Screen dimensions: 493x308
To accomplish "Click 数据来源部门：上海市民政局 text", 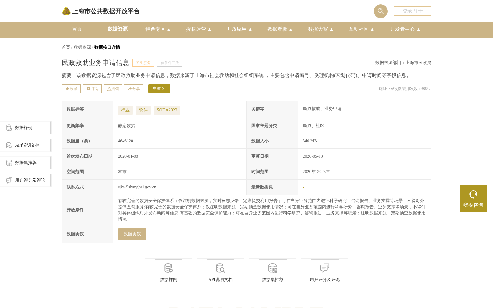I will (x=403, y=63).
